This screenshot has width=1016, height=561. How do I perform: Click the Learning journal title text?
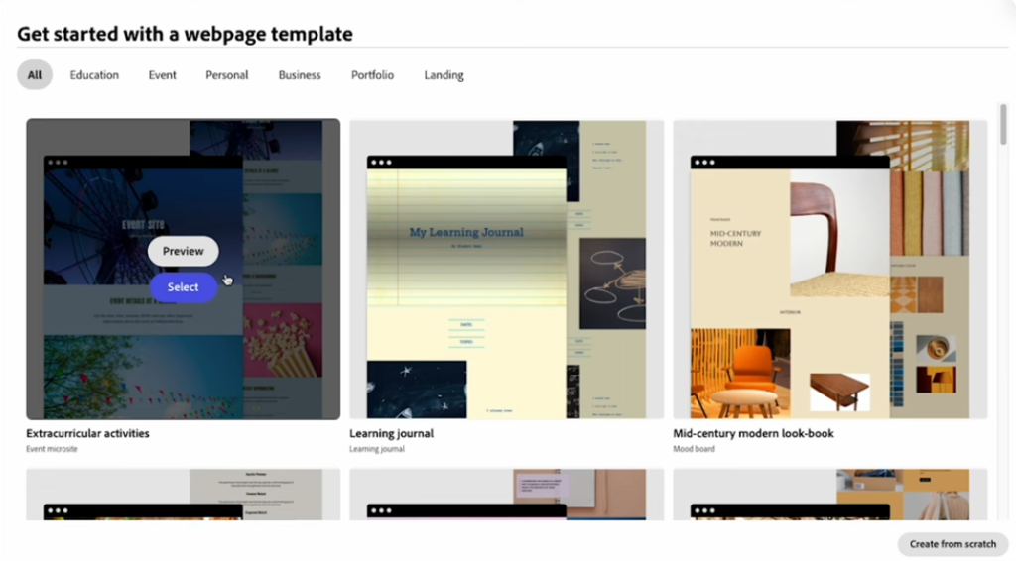pyautogui.click(x=391, y=433)
